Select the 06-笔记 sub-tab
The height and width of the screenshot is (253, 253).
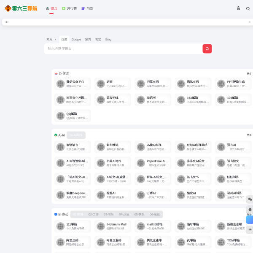155,215
